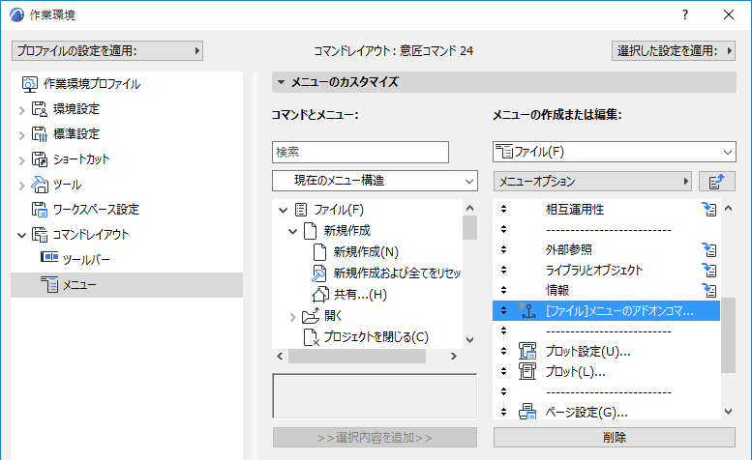Viewport: 752px width, 460px height.
Task: Click the anchor add-on command icon
Action: pos(527,311)
